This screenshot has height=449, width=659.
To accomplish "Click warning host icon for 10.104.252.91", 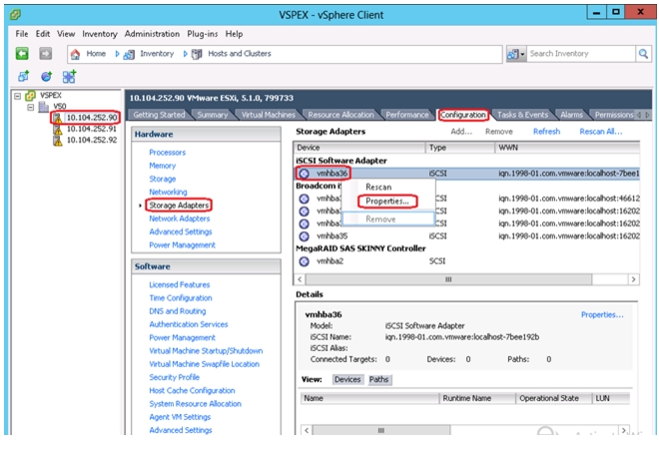I will tap(58, 130).
